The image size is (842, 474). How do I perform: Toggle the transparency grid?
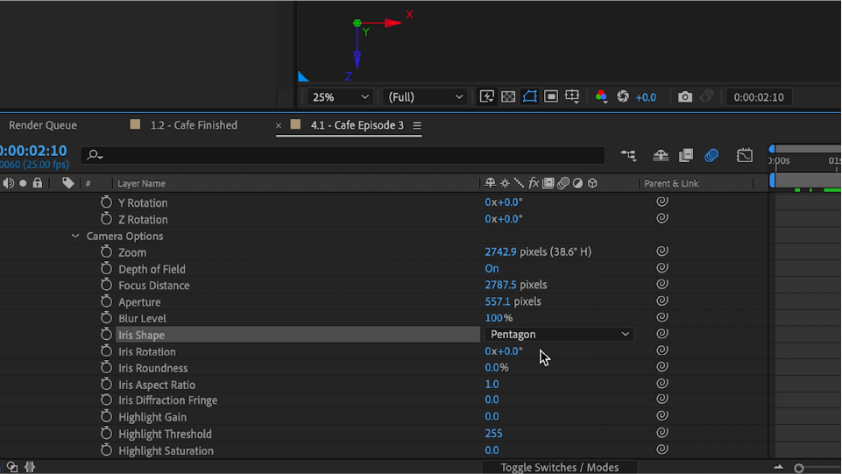pos(508,97)
